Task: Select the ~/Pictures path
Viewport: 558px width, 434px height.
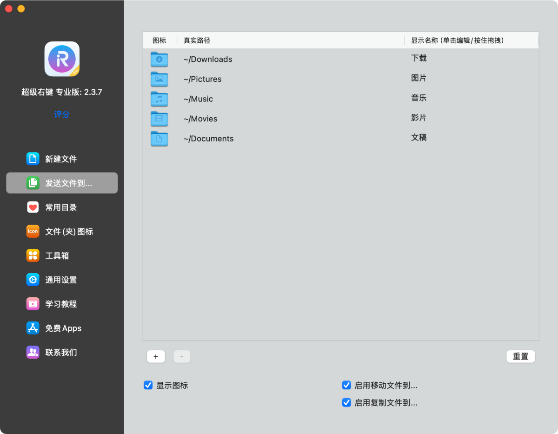Action: pyautogui.click(x=203, y=79)
